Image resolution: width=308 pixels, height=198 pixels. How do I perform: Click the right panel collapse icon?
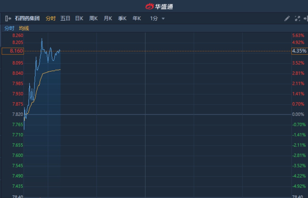306,19
